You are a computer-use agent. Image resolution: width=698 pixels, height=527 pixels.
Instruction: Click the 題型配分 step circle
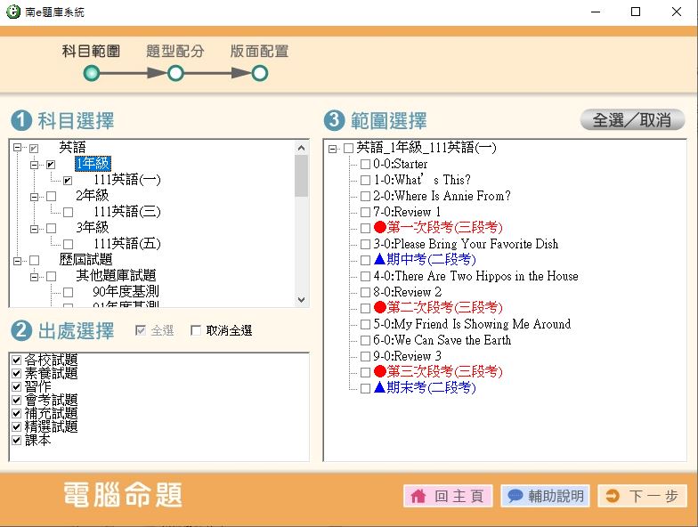tap(175, 73)
